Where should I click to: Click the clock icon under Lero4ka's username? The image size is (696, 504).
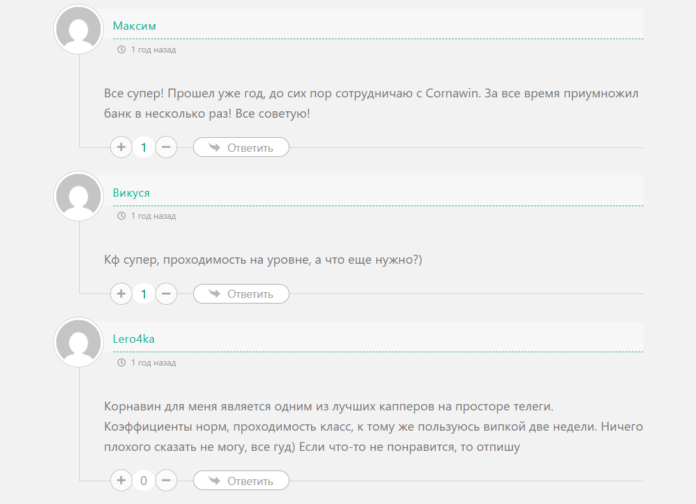(120, 362)
